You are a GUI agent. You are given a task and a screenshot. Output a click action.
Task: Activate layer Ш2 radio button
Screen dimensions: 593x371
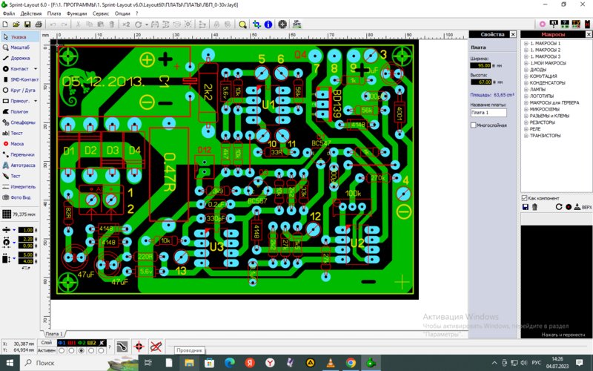tap(91, 351)
